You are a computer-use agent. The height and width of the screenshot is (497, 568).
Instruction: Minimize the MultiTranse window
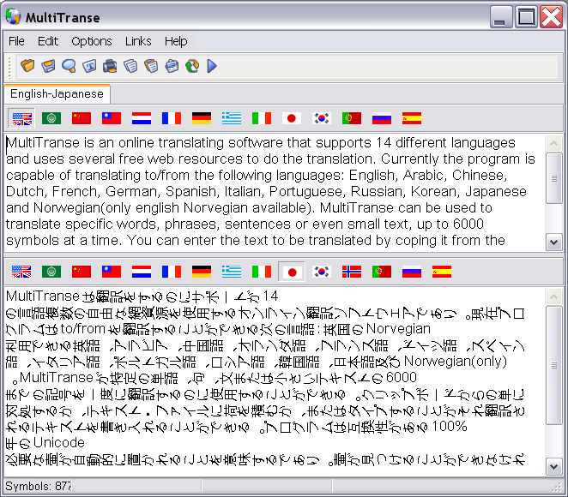(501, 16)
